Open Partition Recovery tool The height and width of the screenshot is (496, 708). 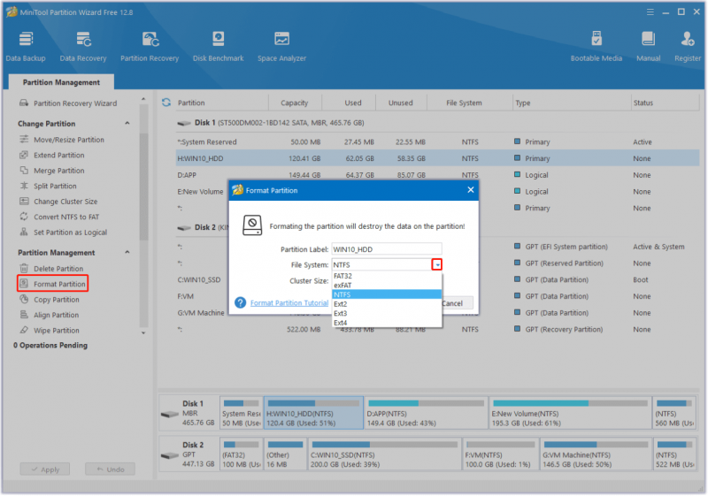[150, 47]
